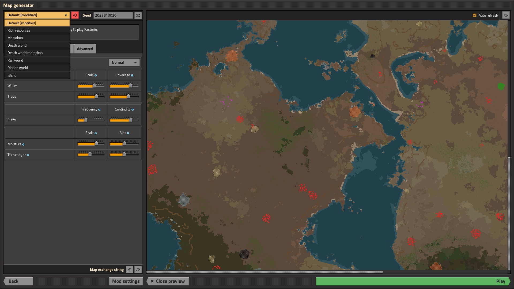Toggle the Auto refresh checkbox
Viewport: 514px width, 289px height.
pyautogui.click(x=475, y=16)
